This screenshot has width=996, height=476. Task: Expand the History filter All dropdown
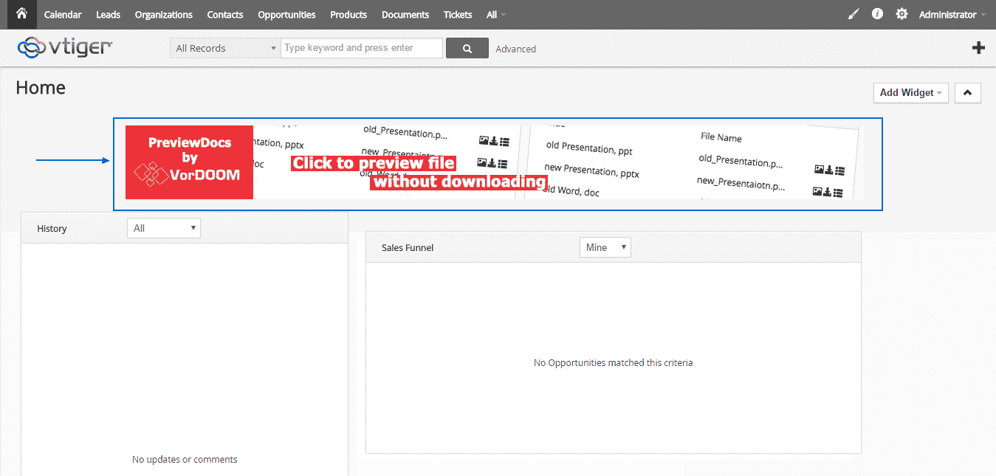(x=164, y=229)
